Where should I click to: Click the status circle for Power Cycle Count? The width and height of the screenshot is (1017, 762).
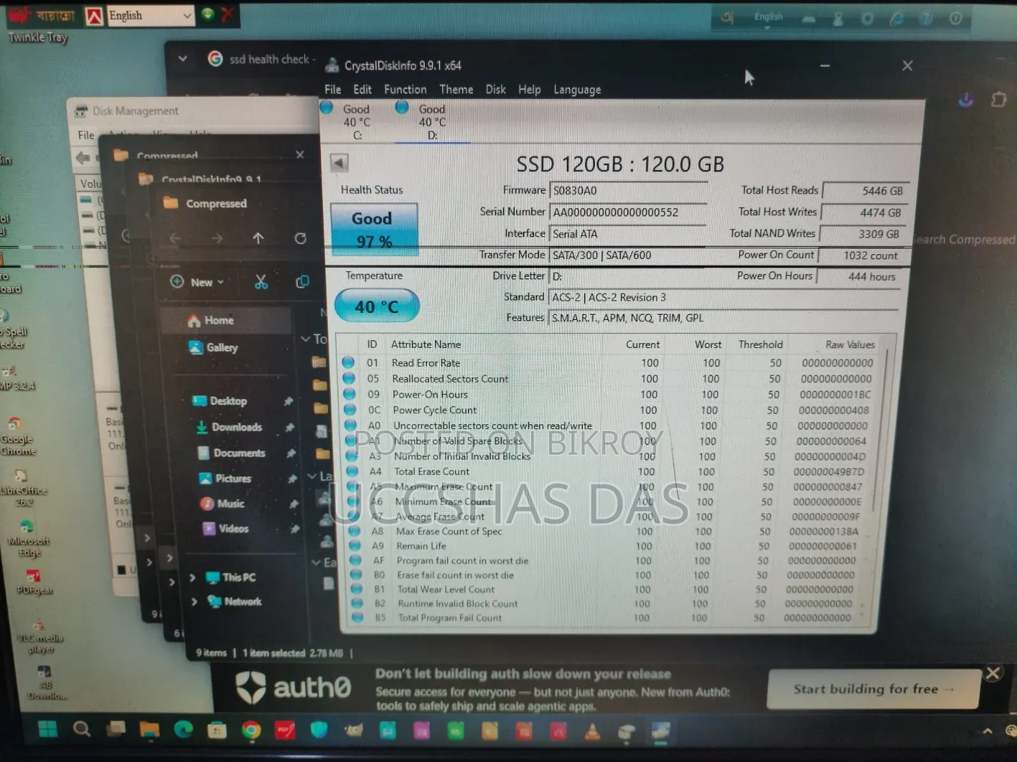click(349, 410)
